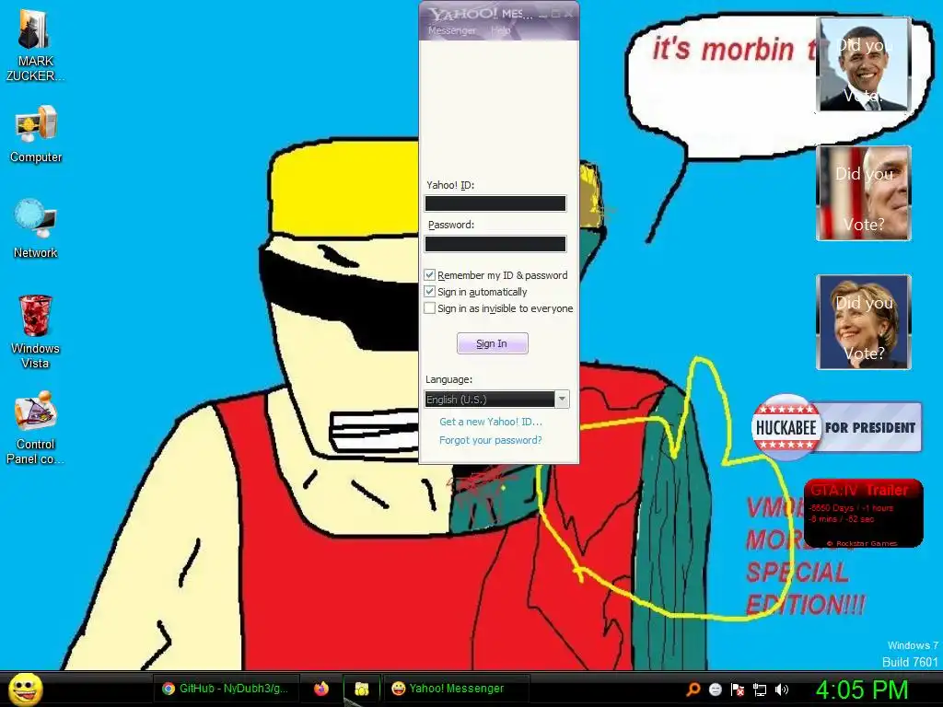
Task: Click the orange magnifier tray icon
Action: point(693,690)
